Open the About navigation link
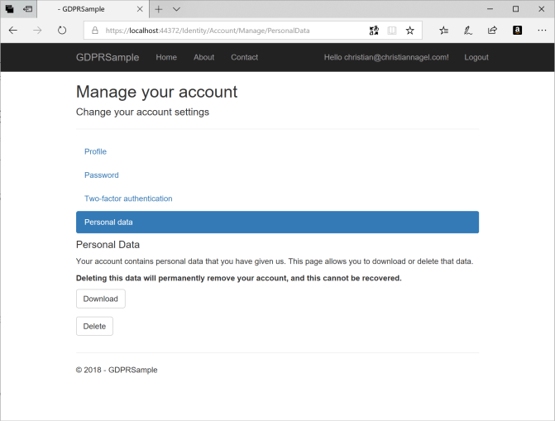This screenshot has width=555, height=421. 203,57
